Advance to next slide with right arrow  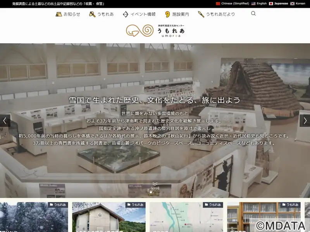(305, 121)
